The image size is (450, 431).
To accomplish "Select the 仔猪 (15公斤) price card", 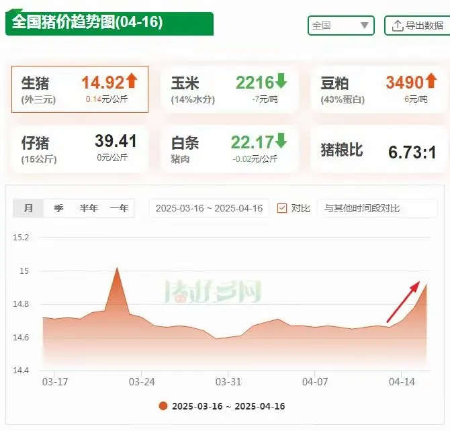I will pos(80,148).
